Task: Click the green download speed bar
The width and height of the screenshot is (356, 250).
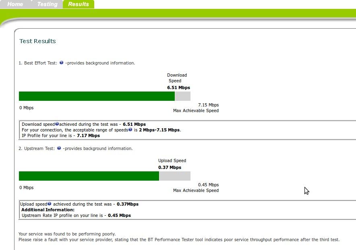Action: [97, 96]
